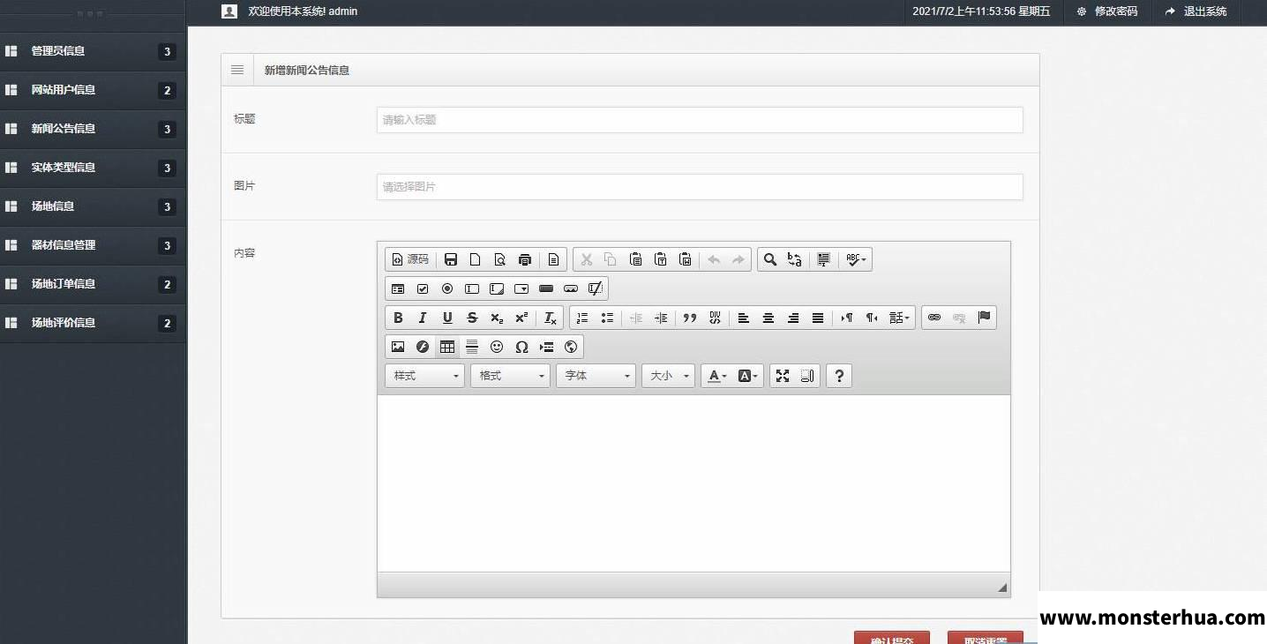The image size is (1267, 644).
Task: Open the 样式 styles dropdown
Action: coord(424,376)
